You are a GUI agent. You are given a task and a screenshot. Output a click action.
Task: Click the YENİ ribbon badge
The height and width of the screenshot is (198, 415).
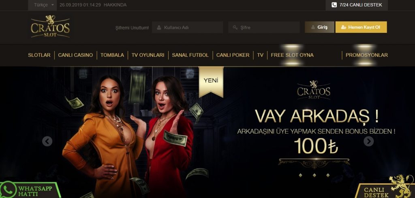[211, 82]
